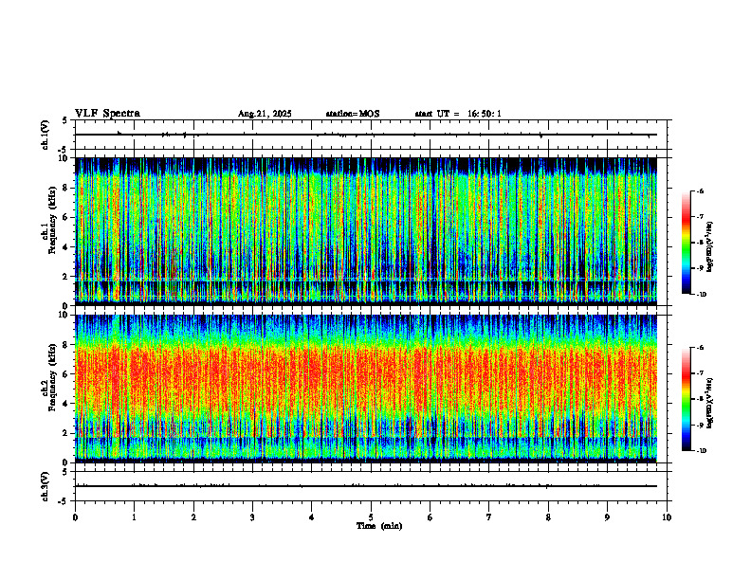Click the "5" minute tick on time axis
Screen dimensions: 751x580
point(371,517)
